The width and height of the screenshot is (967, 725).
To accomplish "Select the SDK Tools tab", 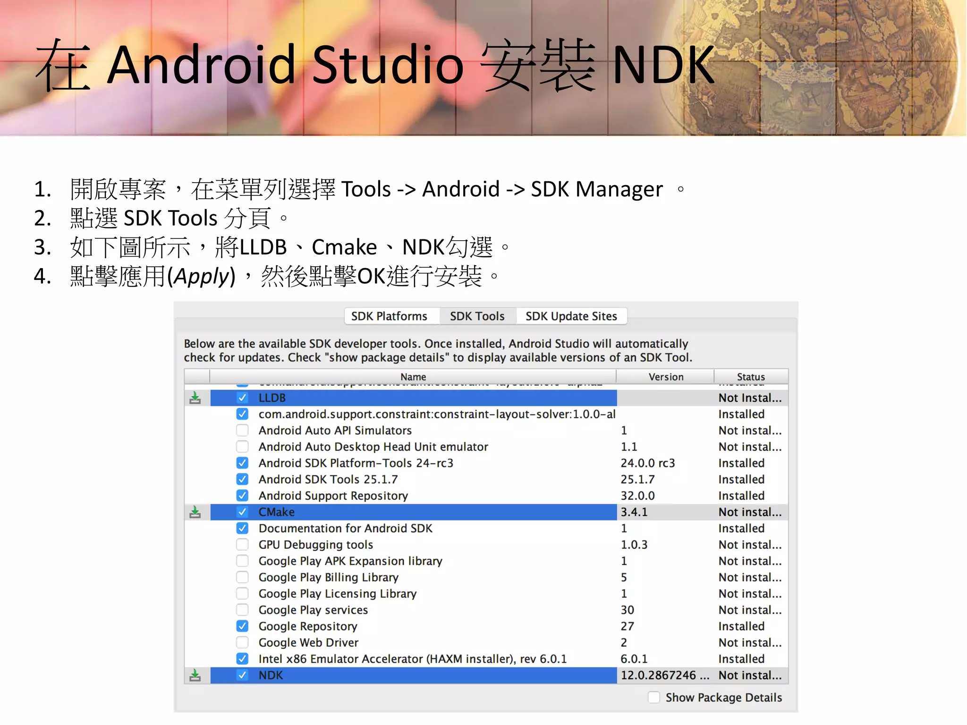I will (477, 316).
